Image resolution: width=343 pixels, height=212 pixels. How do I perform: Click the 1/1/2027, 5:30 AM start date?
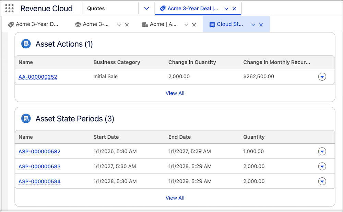point(115,166)
